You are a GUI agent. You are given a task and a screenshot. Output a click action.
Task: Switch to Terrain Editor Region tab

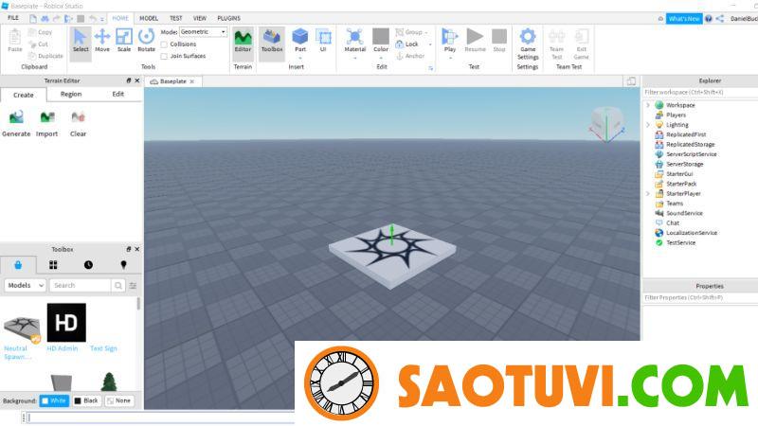point(71,94)
